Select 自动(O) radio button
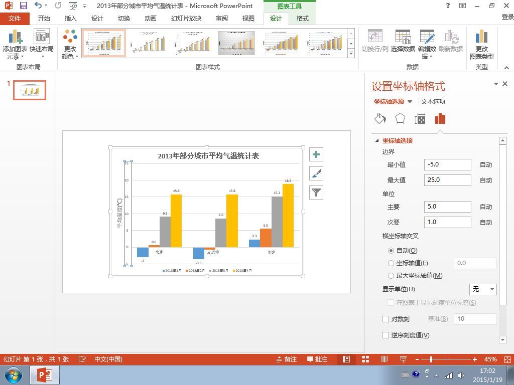 click(x=391, y=251)
